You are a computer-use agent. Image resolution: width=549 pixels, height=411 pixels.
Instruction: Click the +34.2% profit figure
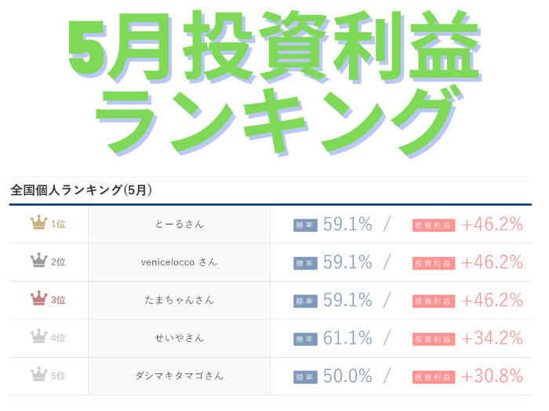click(x=492, y=338)
